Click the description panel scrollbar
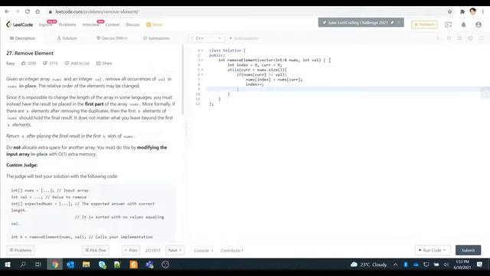The width and height of the screenshot is (490, 276). pyautogui.click(x=183, y=80)
